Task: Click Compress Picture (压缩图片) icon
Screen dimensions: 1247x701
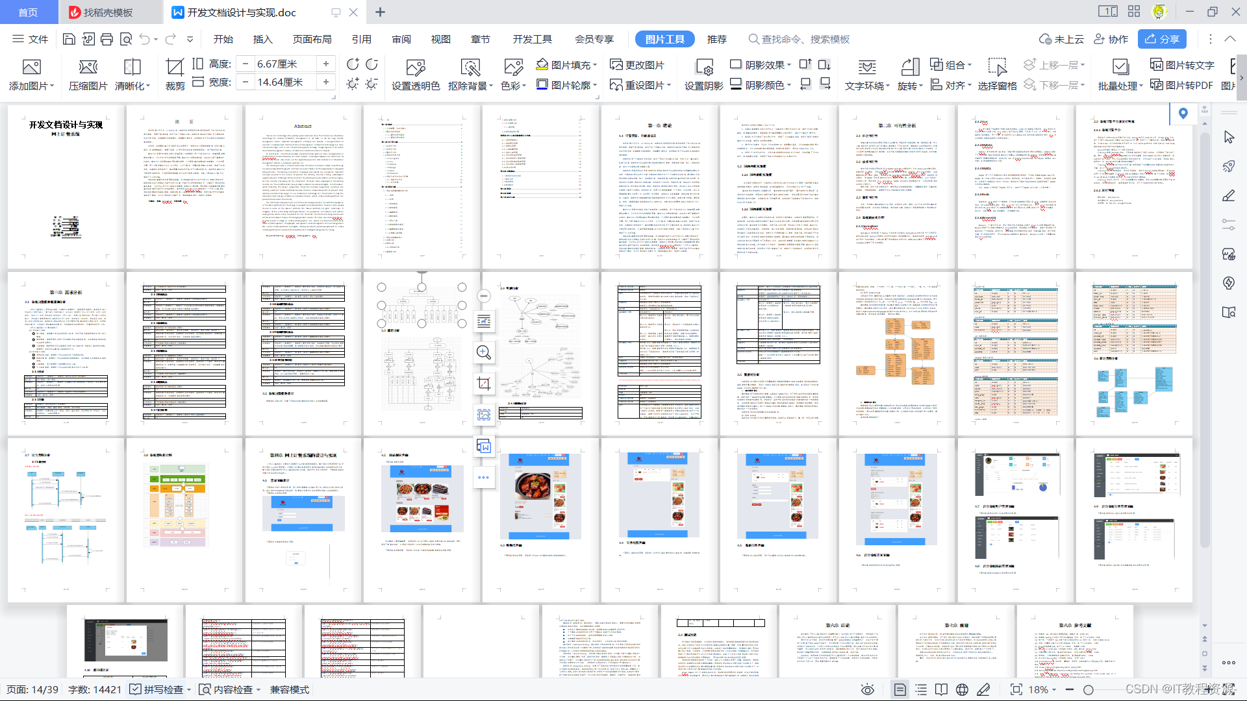Action: coord(88,74)
